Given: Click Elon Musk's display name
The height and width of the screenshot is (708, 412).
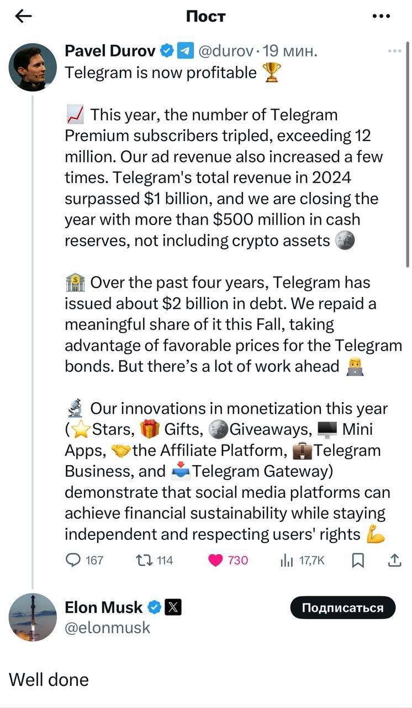Looking at the screenshot, I should coord(103,607).
